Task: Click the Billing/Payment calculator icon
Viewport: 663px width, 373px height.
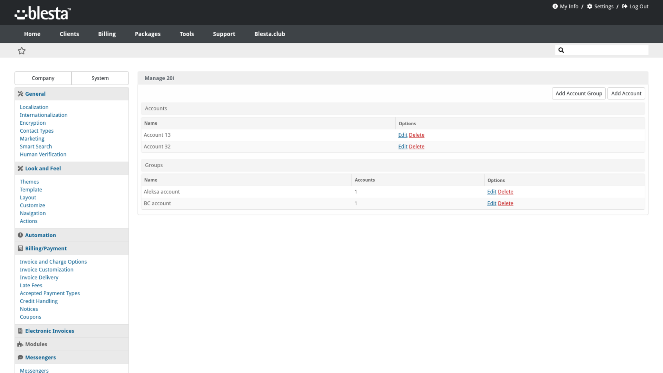Action: 20,248
